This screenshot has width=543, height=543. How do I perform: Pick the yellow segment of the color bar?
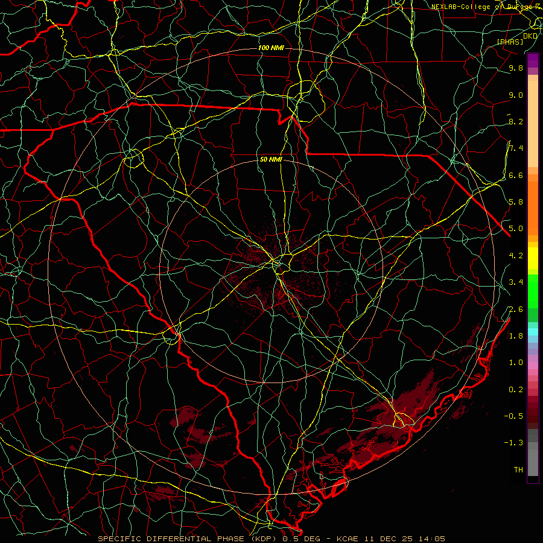point(533,258)
